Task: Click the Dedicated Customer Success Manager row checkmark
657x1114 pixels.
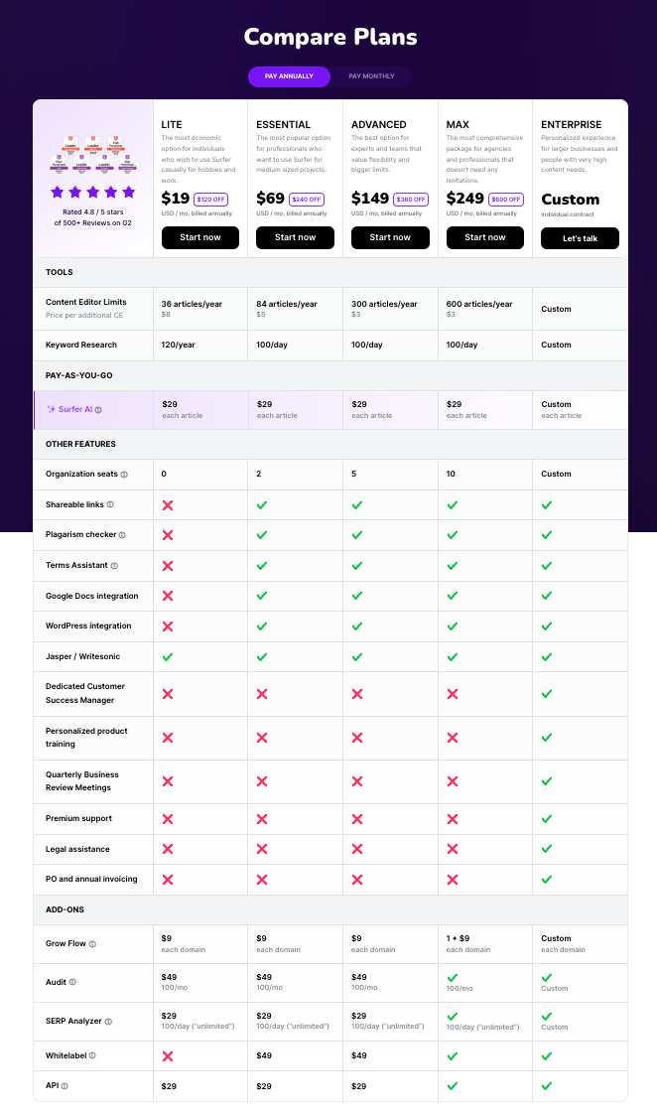Action: [x=546, y=692]
